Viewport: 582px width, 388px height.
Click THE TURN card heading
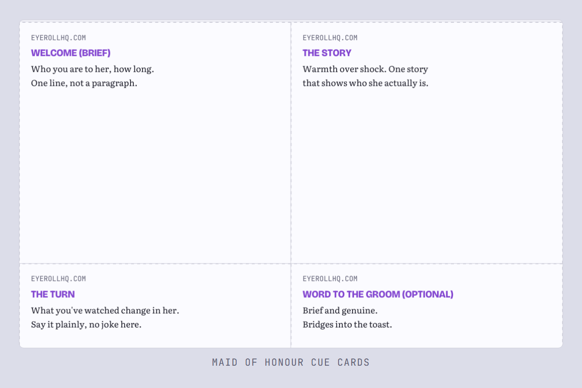[x=53, y=294]
